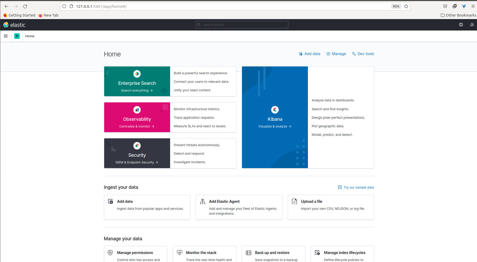Click the extension icon beside Pocket
The width and height of the screenshot is (477, 262).
(455, 6)
